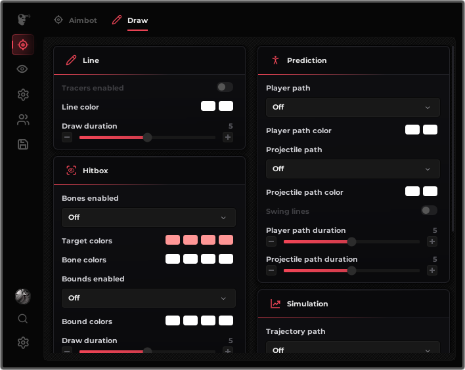Decrease Player path duration with minus
Viewport: 465px width, 370px height.
click(271, 241)
